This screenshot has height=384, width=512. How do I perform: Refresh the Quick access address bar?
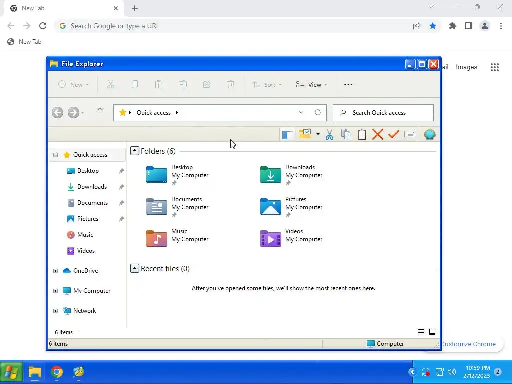tap(317, 112)
